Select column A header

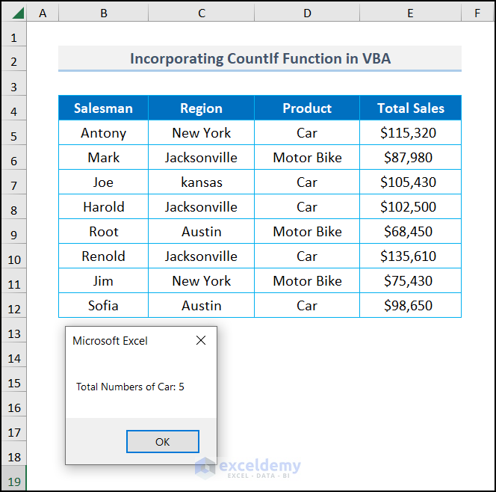43,13
